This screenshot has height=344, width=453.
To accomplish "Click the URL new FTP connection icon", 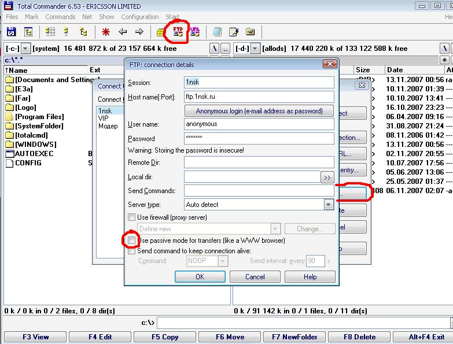I will 195,32.
